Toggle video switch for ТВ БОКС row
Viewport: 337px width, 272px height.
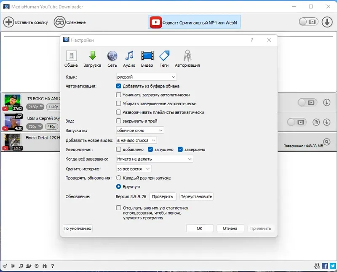coord(308,103)
